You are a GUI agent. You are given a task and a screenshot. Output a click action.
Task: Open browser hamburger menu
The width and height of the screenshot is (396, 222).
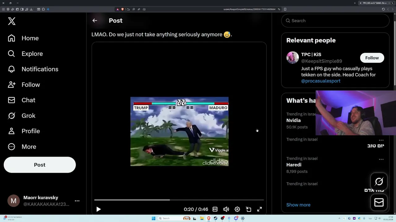click(3, 9)
